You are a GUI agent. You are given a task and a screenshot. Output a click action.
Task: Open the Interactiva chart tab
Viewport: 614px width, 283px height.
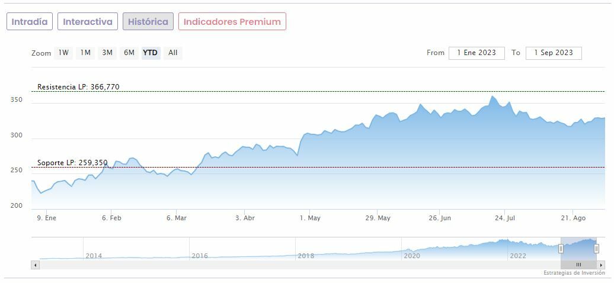[88, 22]
